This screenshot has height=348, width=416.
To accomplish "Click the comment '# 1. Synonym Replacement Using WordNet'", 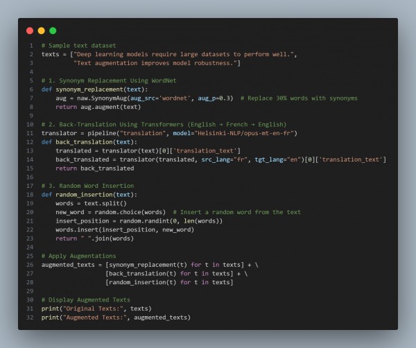I will click(109, 80).
